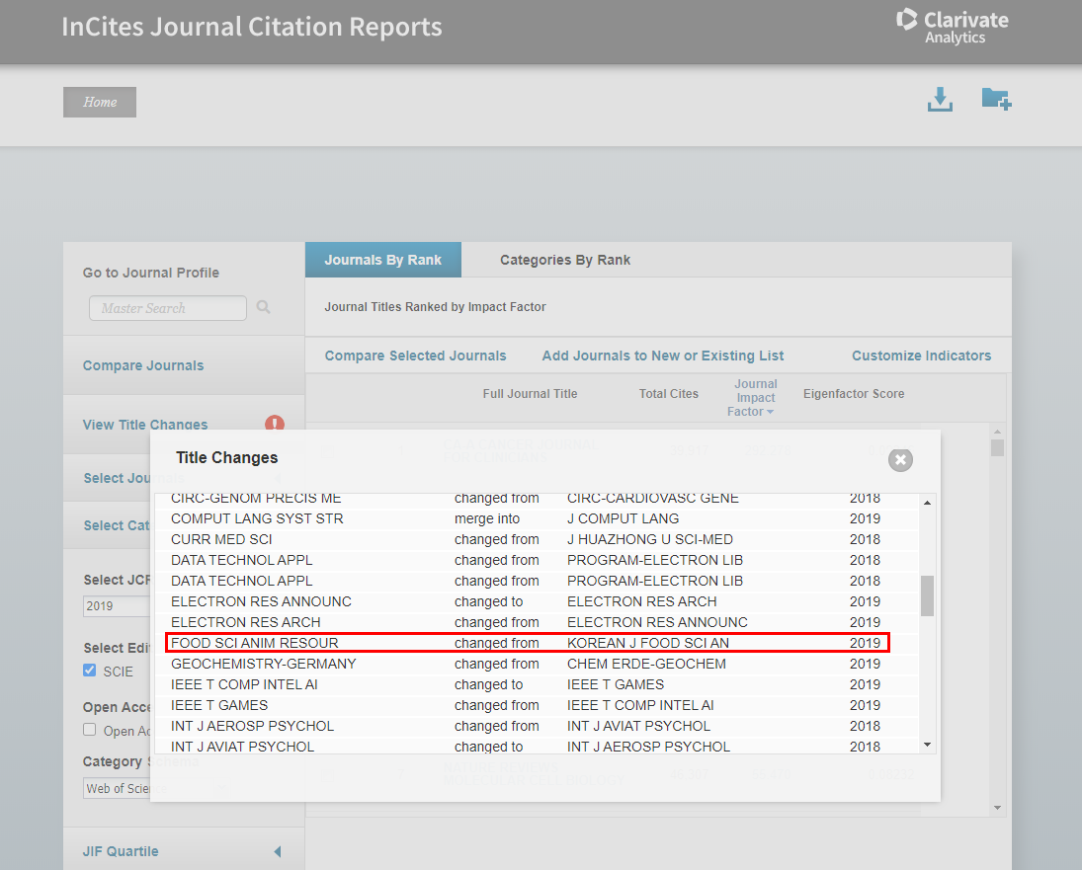Click the KOREAN J FOOD SCI AN cell
Image resolution: width=1082 pixels, height=870 pixels.
pyautogui.click(x=648, y=643)
